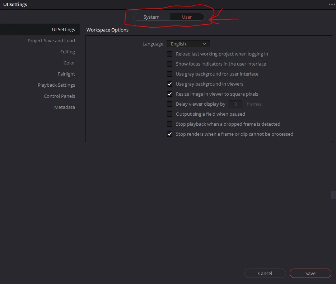Go to Editing preferences section
The image size is (336, 284).
[67, 52]
